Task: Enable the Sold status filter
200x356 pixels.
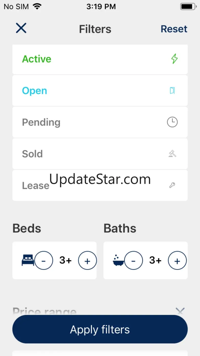Action: click(x=100, y=154)
